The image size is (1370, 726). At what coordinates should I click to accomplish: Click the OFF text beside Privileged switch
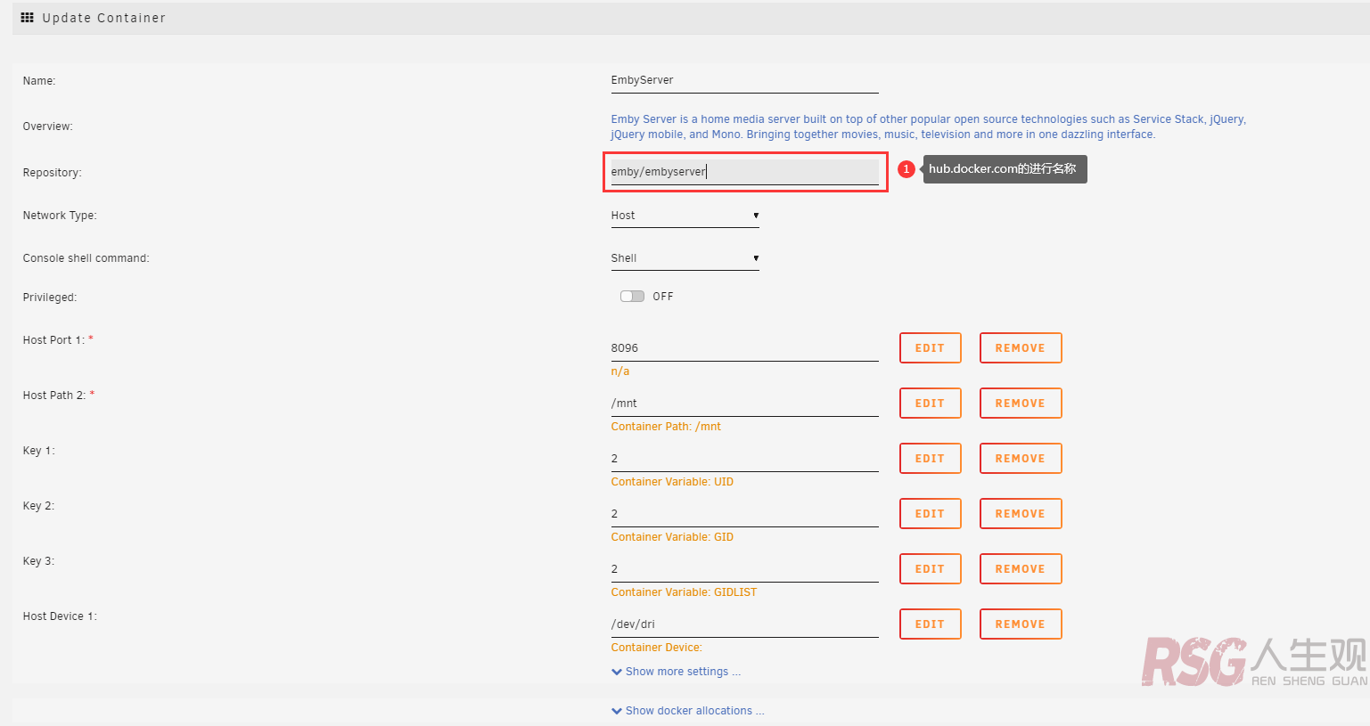[663, 297]
